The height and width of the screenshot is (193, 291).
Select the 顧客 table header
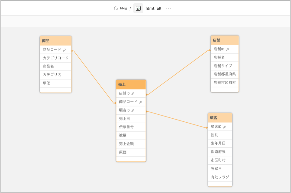220,118
